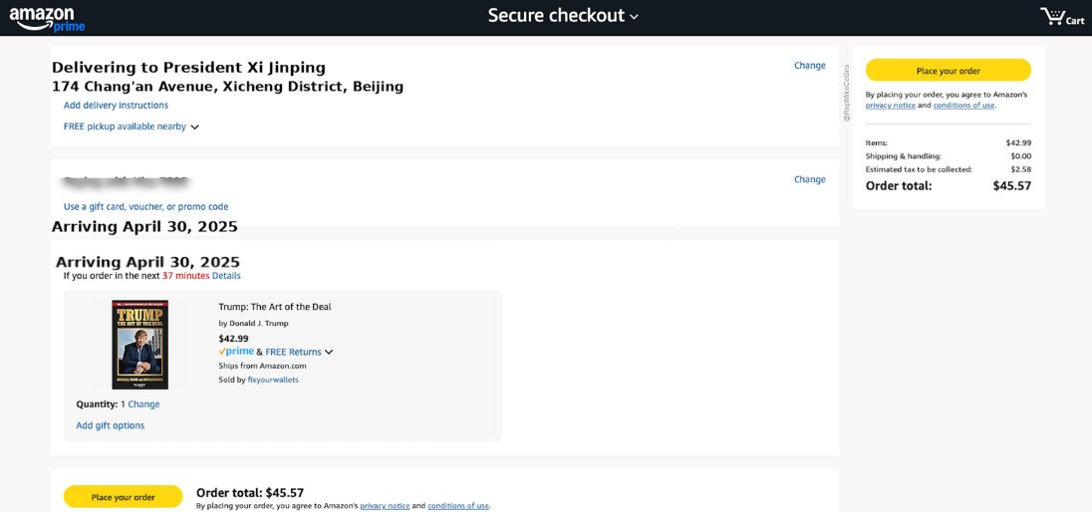Image resolution: width=1092 pixels, height=512 pixels.
Task: Open the bottom conditions of use link
Action: [x=458, y=506]
